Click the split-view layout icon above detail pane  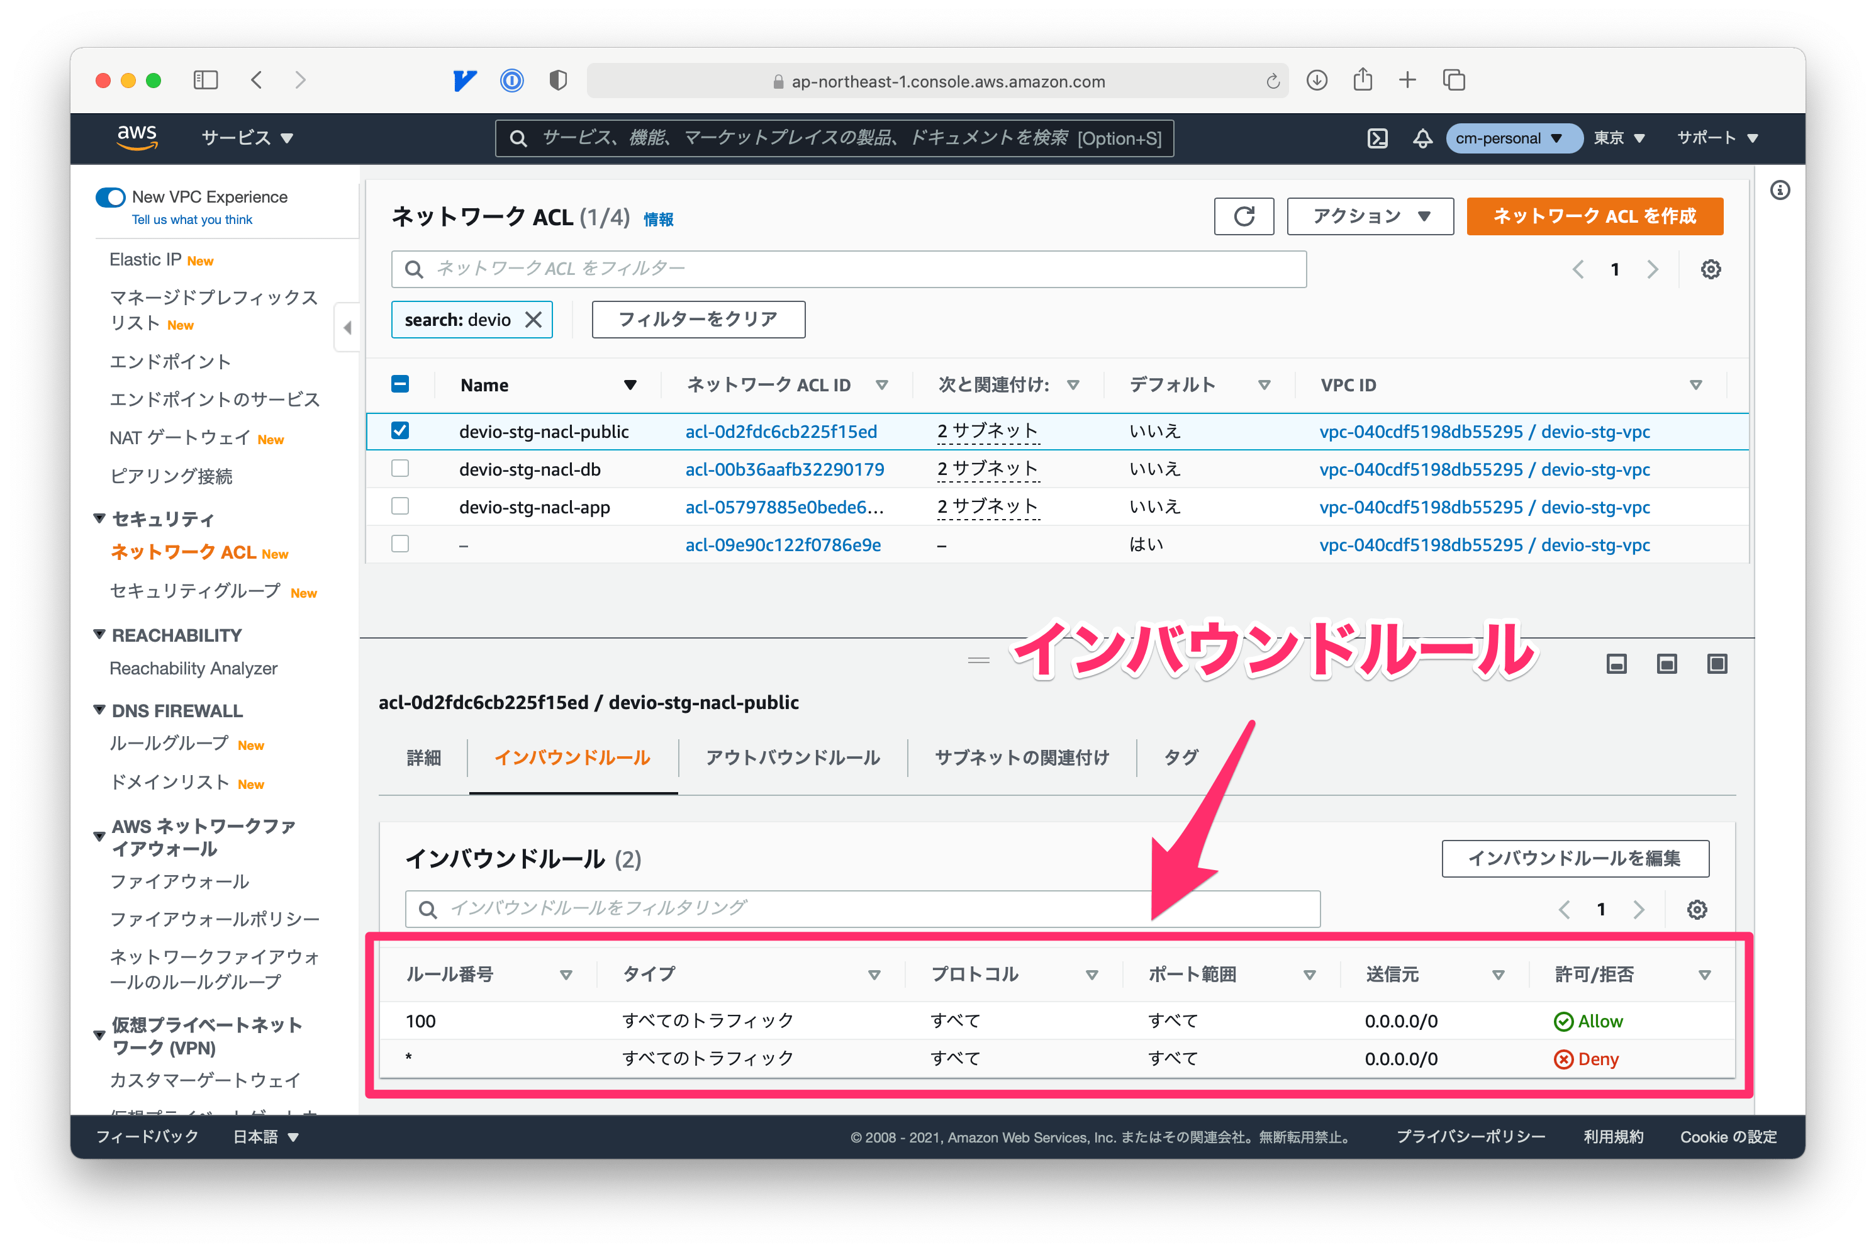1667,664
